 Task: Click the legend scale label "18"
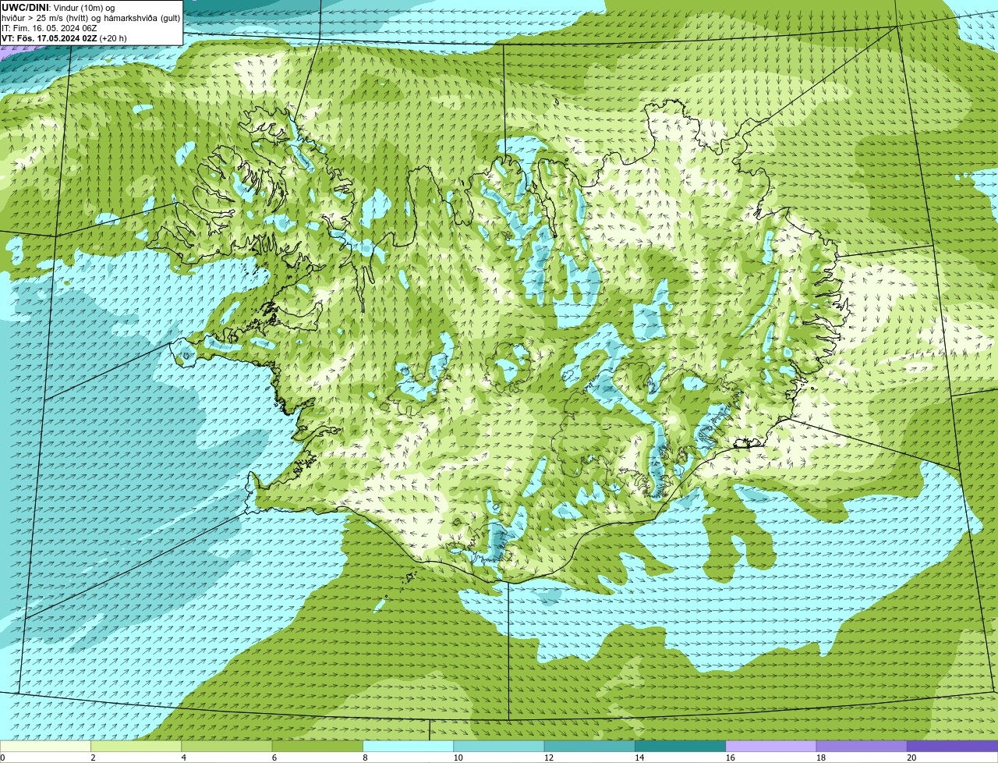(x=820, y=758)
